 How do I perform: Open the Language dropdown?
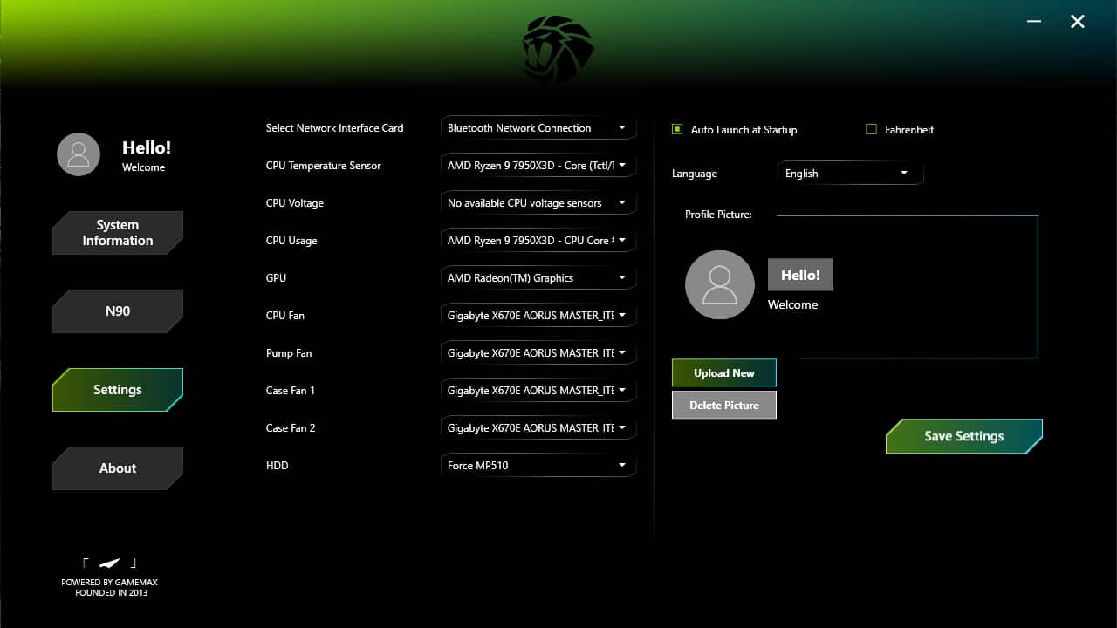pos(848,174)
